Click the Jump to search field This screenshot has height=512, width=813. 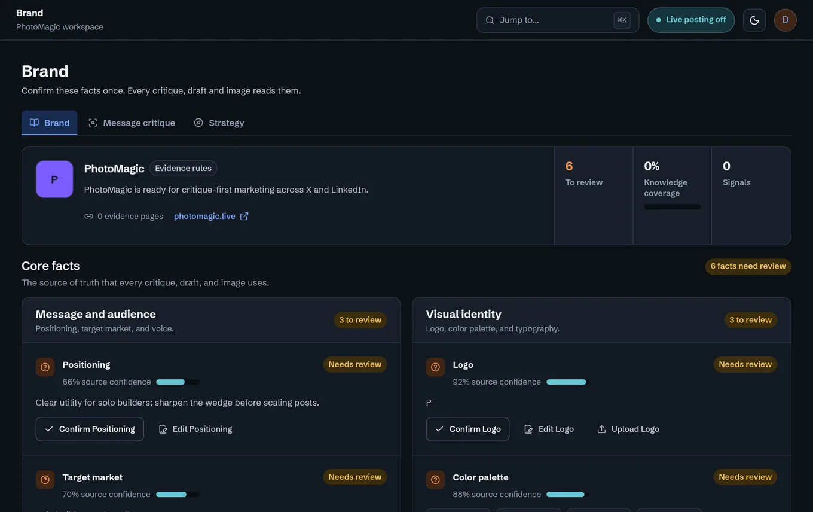coord(558,20)
